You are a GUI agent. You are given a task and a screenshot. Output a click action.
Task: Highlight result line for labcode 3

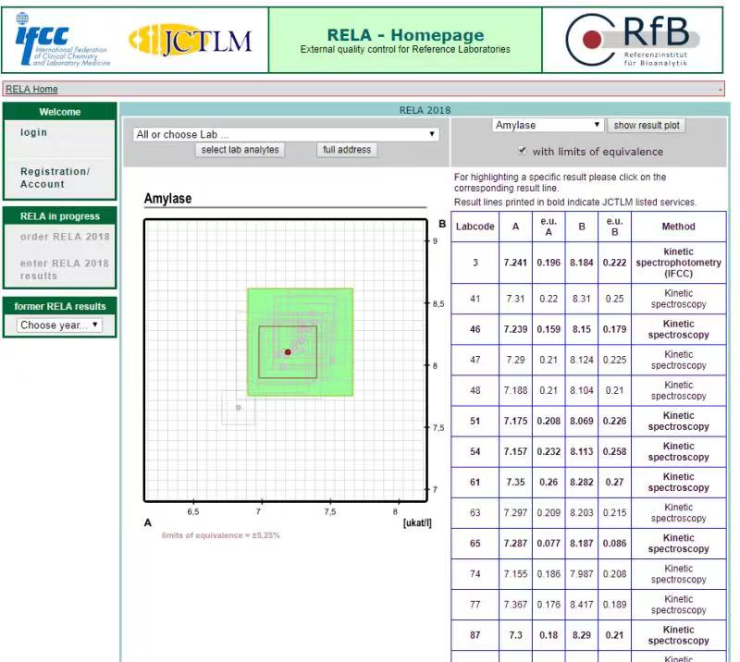588,263
